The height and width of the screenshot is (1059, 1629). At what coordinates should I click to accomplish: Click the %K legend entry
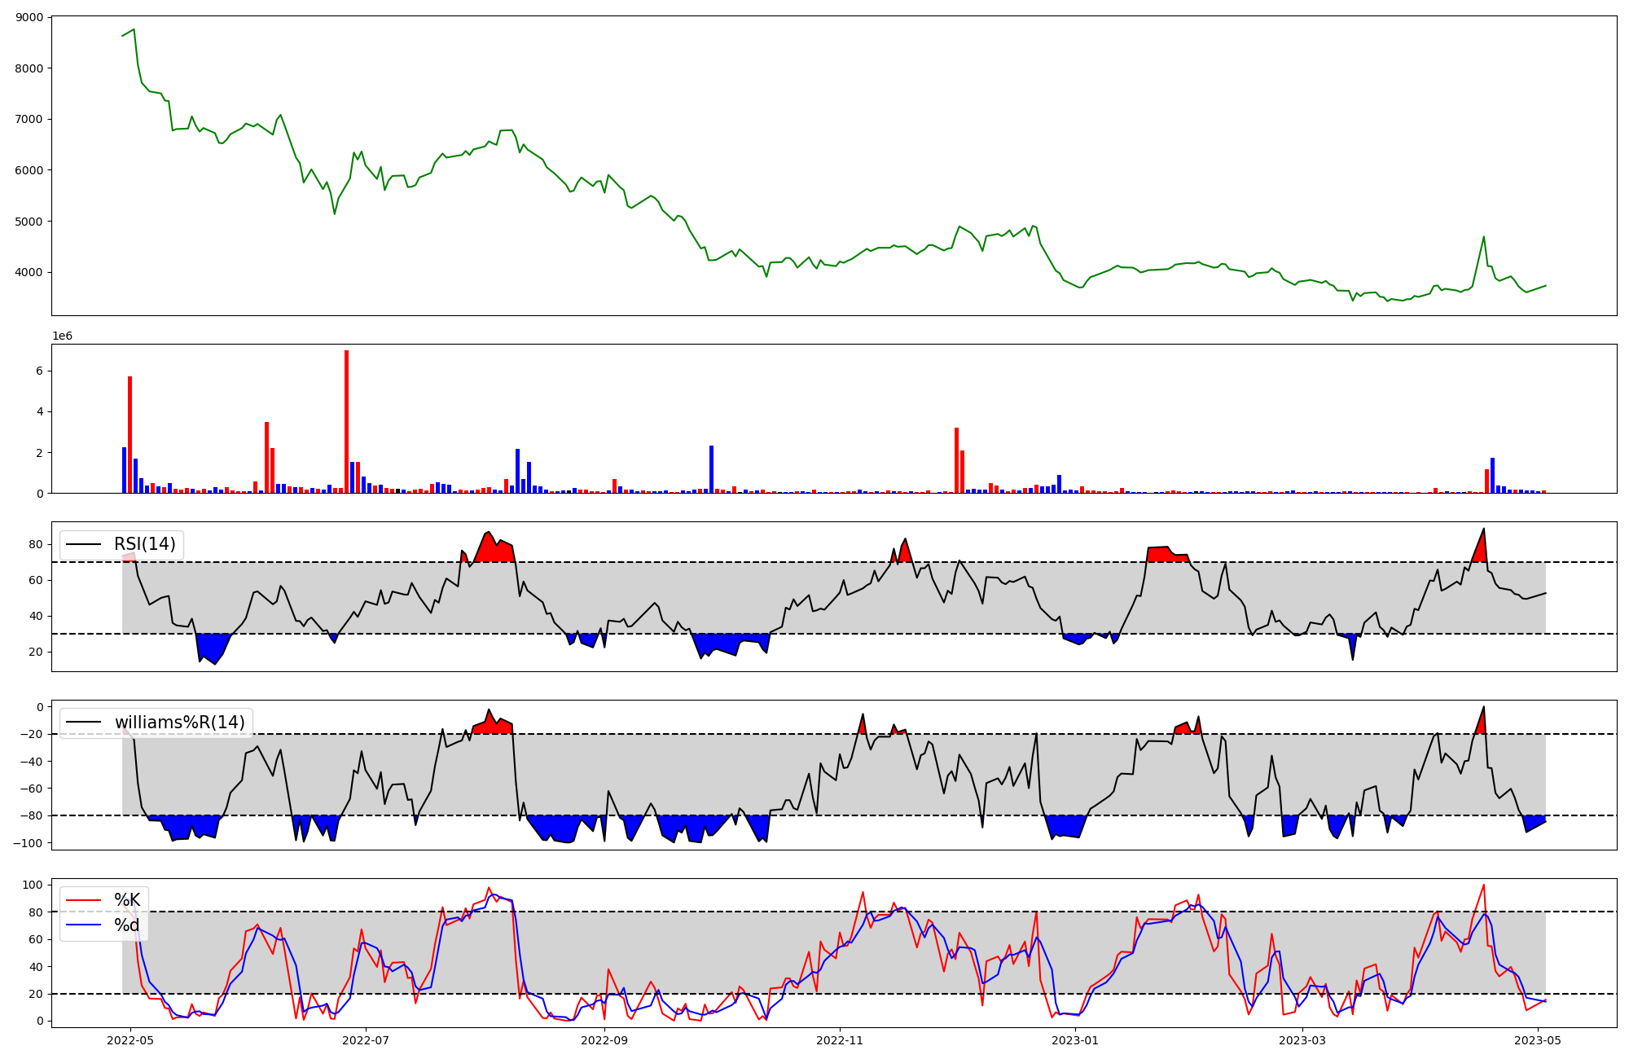point(126,900)
